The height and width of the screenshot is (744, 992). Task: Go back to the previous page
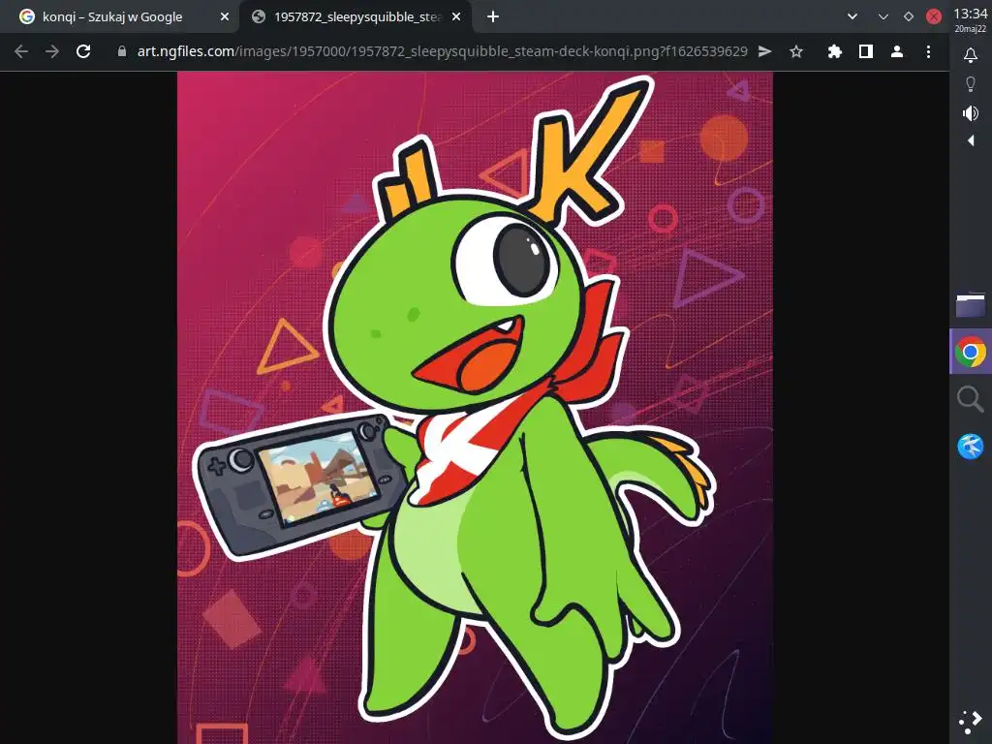point(21,52)
